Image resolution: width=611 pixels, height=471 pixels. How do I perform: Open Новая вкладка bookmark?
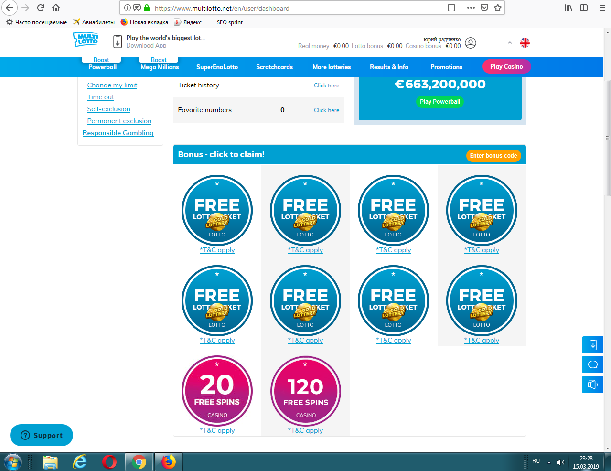coord(144,22)
